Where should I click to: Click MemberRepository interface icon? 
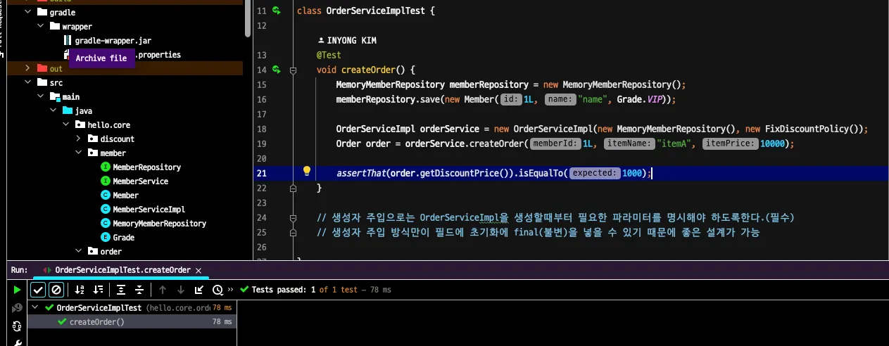click(106, 167)
